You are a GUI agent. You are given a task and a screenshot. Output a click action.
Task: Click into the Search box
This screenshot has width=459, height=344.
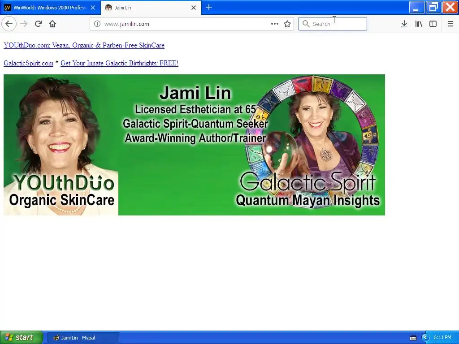click(333, 24)
